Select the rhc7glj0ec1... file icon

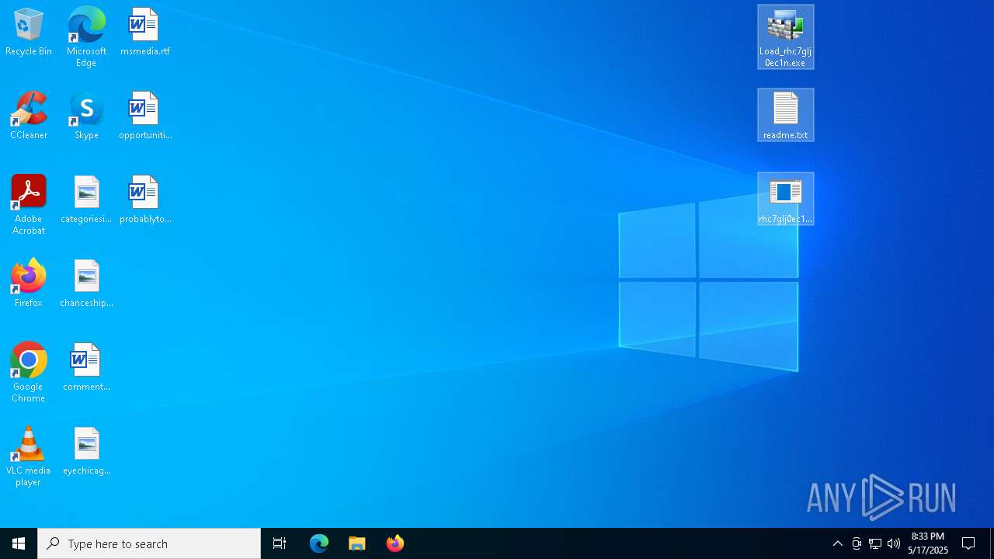pyautogui.click(x=786, y=200)
